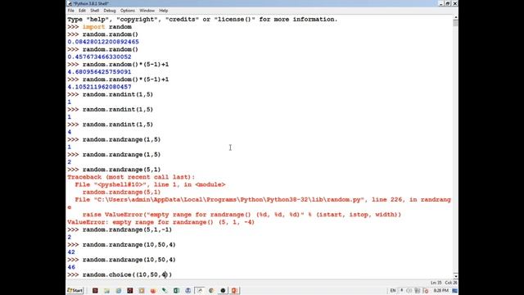
Task: Click the 'raise ValueError' line
Action: pyautogui.click(x=242, y=215)
